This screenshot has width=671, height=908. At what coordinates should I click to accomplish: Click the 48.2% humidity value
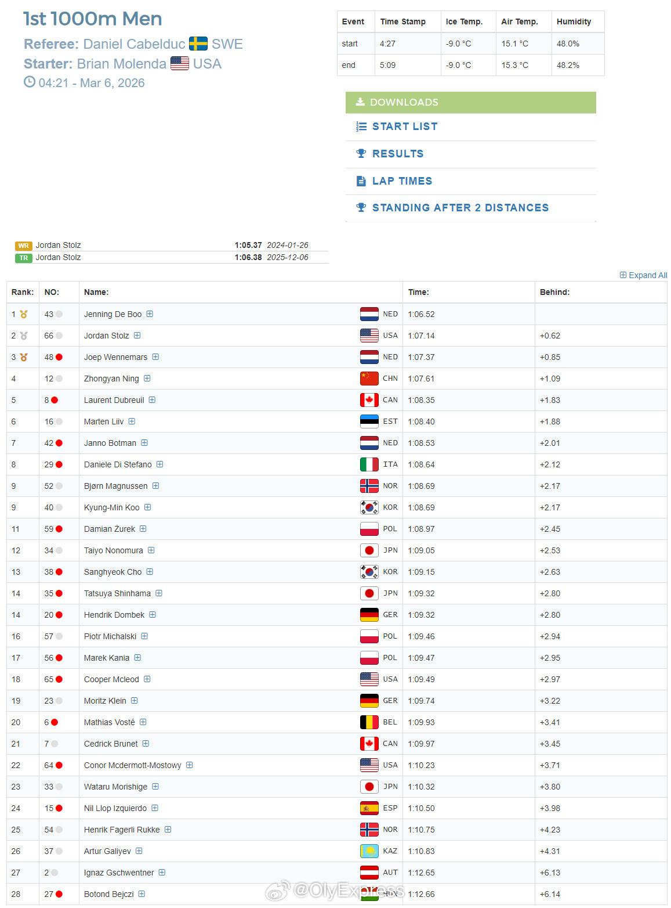[568, 65]
